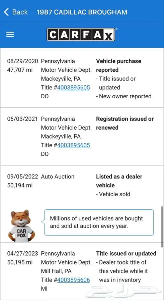Tap the auction info speech bubble

click(99, 222)
